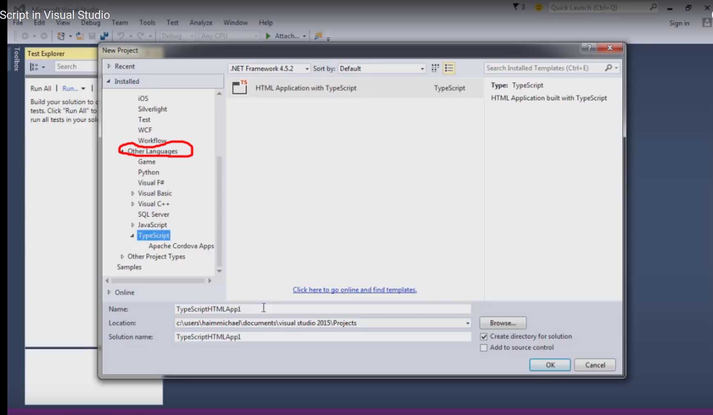This screenshot has width=713, height=415.
Task: Click the project Name input field
Action: click(x=323, y=309)
